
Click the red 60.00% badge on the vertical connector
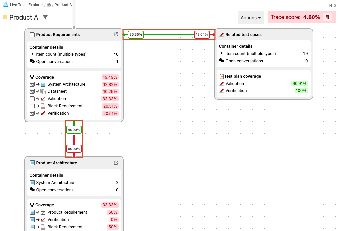[74, 148]
